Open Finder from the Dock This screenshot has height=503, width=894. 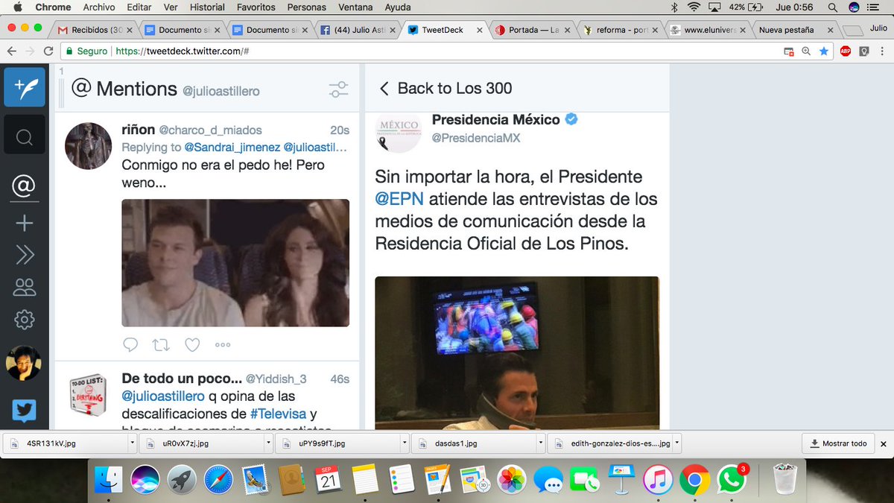(109, 479)
